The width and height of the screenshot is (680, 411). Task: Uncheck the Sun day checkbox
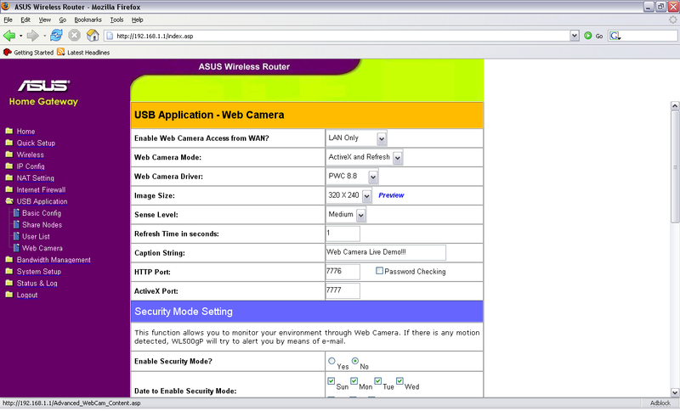332,381
